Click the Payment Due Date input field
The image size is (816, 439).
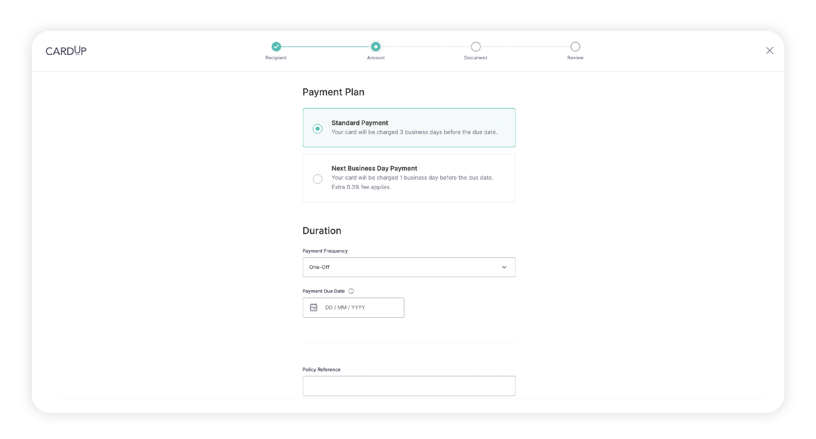pyautogui.click(x=353, y=307)
